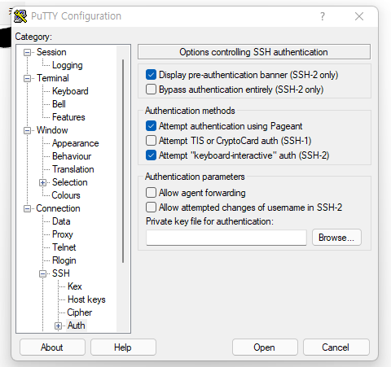Collapse the Terminal tree node
The image size is (391, 367).
click(x=27, y=78)
